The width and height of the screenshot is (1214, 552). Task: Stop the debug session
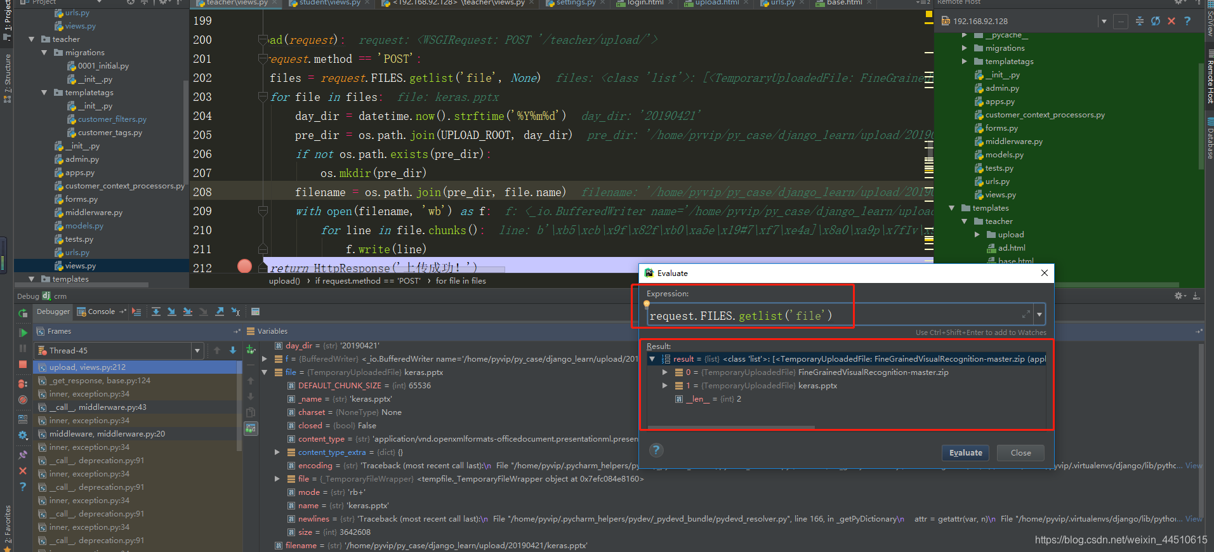pos(23,365)
